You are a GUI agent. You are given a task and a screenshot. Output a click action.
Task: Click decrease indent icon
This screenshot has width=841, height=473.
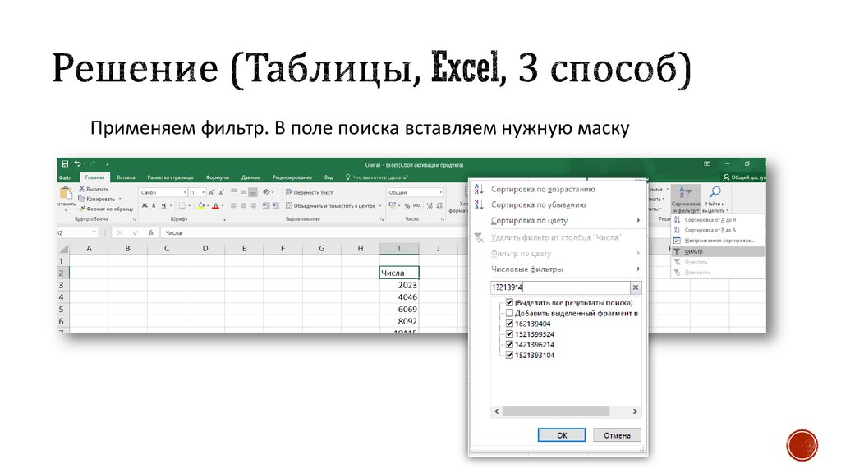click(266, 205)
